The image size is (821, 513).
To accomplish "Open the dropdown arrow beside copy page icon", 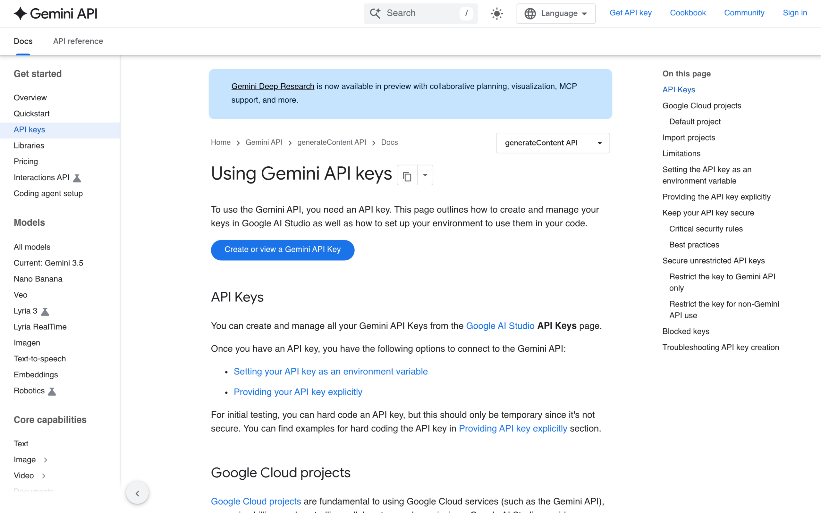I will [425, 175].
